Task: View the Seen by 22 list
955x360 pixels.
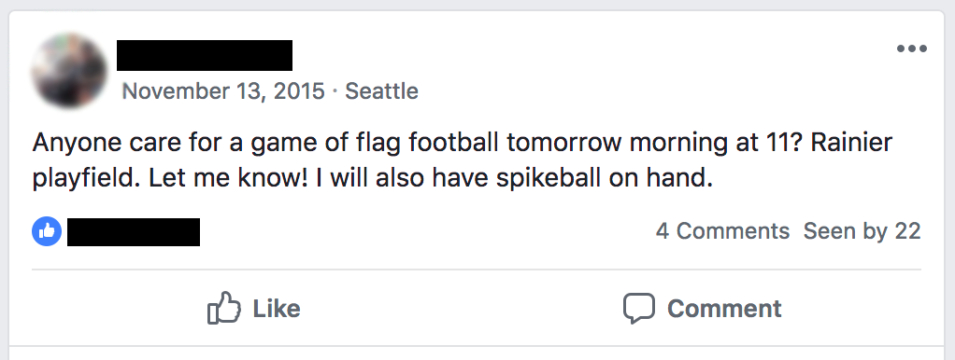Action: point(862,231)
